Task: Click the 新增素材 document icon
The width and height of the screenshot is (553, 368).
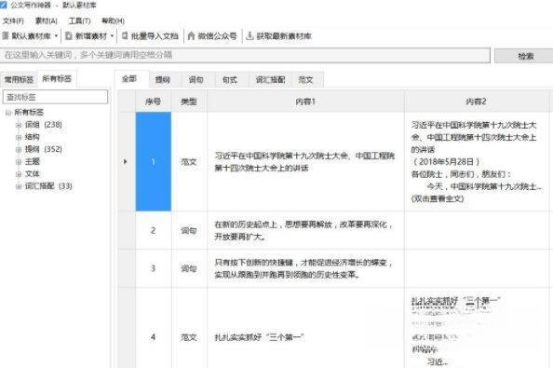Action: [x=69, y=35]
